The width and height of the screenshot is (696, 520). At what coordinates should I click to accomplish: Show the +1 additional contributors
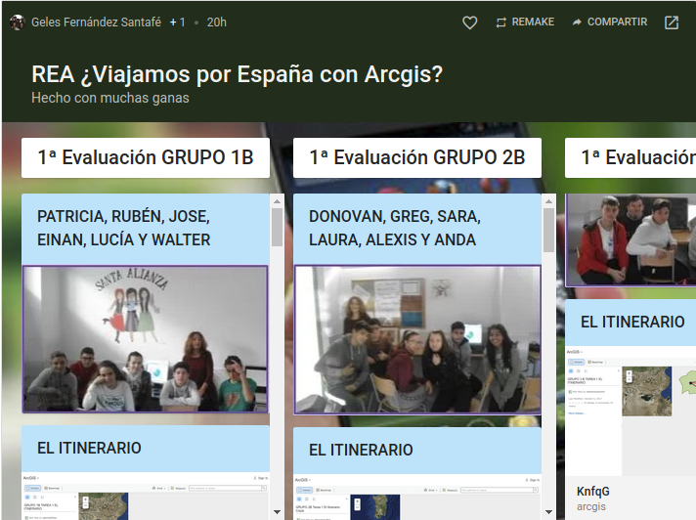click(x=177, y=22)
